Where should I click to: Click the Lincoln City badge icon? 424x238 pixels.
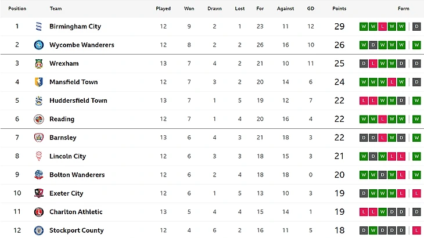(39, 157)
